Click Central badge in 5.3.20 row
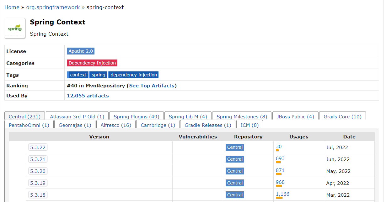The width and height of the screenshot is (386, 202). 235,171
